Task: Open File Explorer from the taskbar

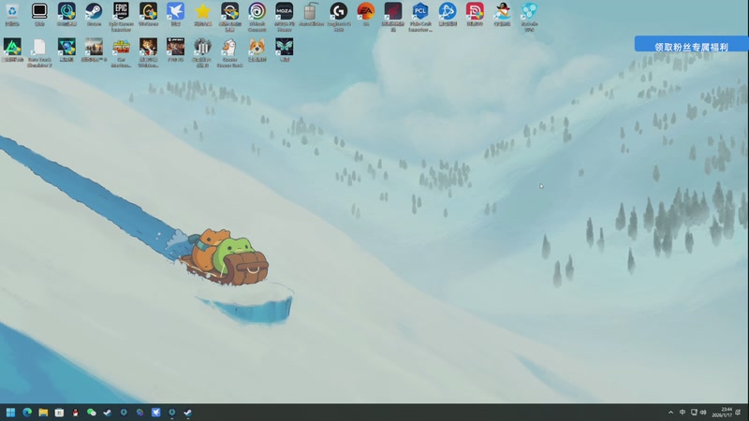Action: [x=43, y=412]
